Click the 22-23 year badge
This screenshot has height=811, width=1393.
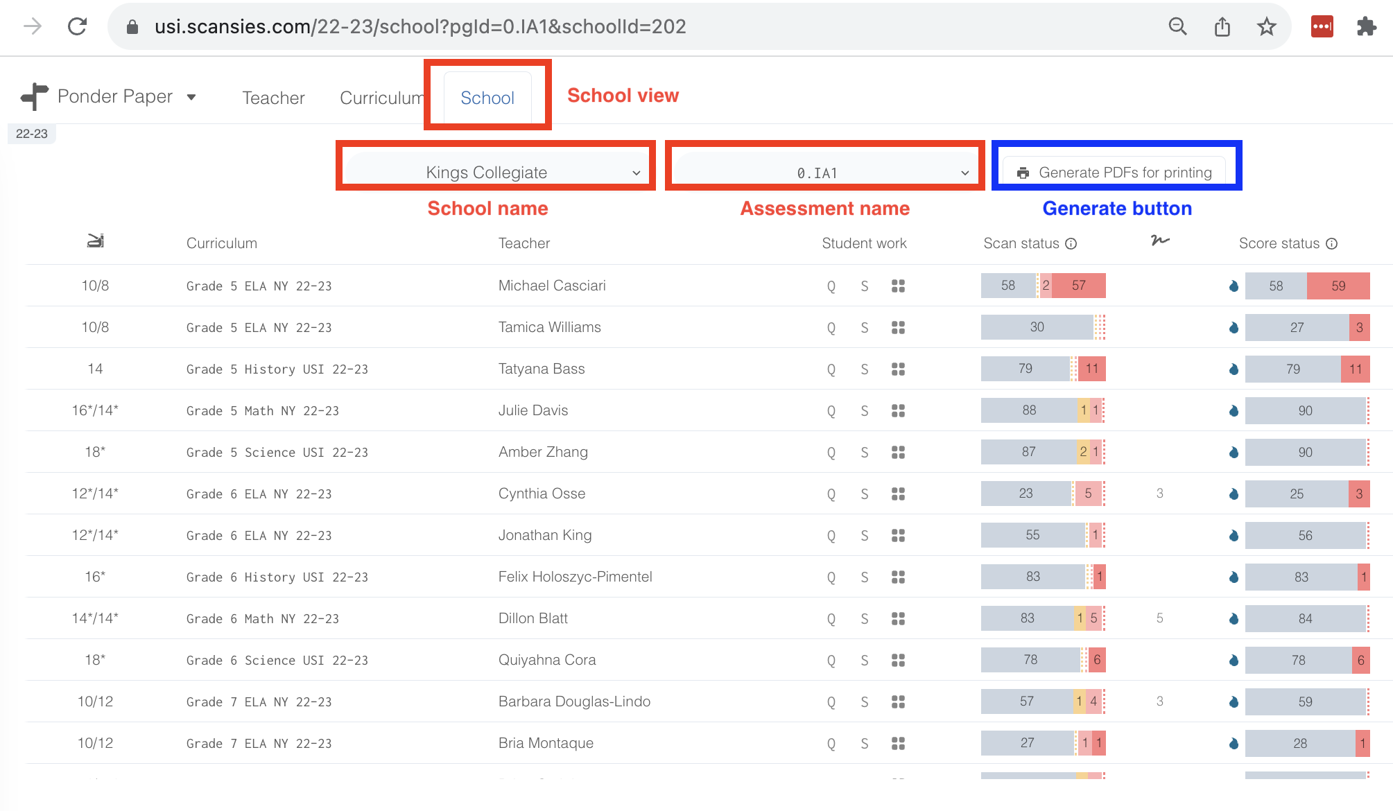tap(32, 134)
